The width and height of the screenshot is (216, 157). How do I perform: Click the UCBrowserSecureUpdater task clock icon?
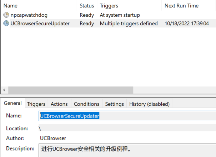point(6,23)
